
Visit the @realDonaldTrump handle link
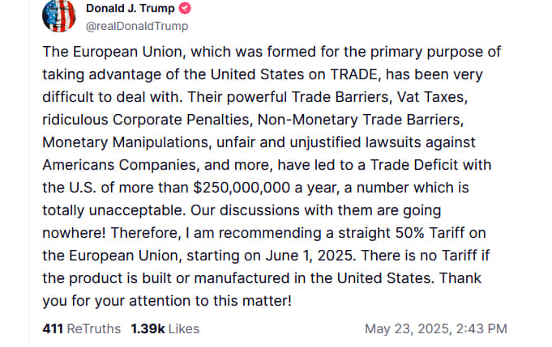pos(137,27)
